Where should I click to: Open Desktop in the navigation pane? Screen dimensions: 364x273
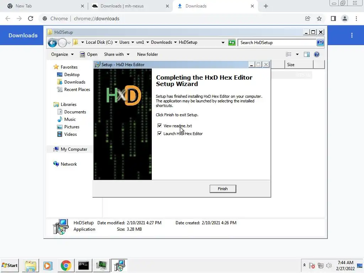coord(72,75)
